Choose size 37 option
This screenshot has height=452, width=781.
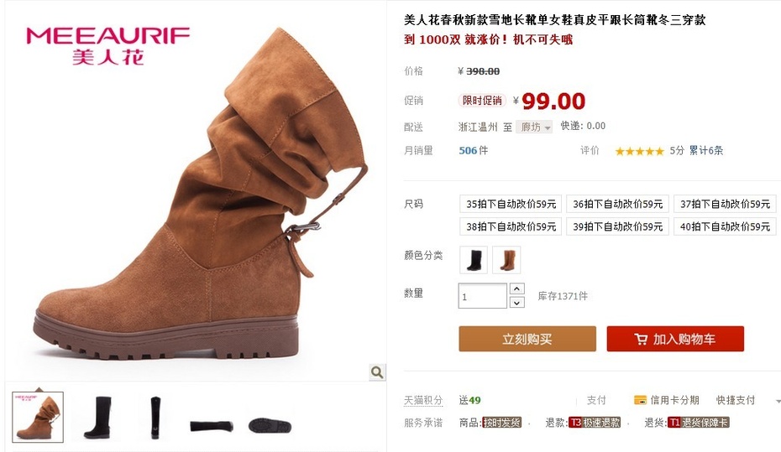click(x=725, y=204)
